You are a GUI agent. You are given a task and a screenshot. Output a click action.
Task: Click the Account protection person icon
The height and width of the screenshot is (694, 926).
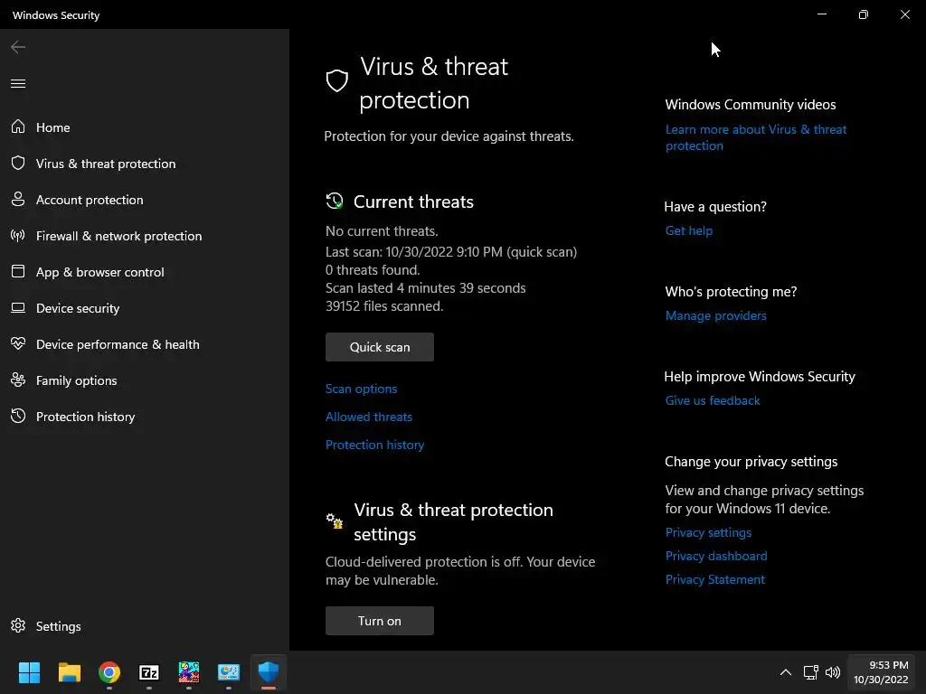point(18,200)
